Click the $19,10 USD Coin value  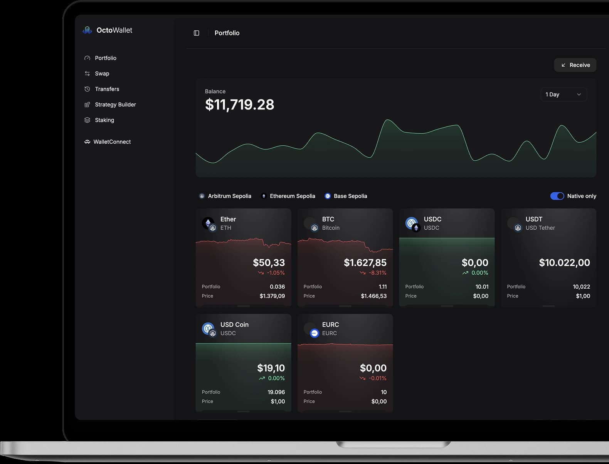click(271, 368)
